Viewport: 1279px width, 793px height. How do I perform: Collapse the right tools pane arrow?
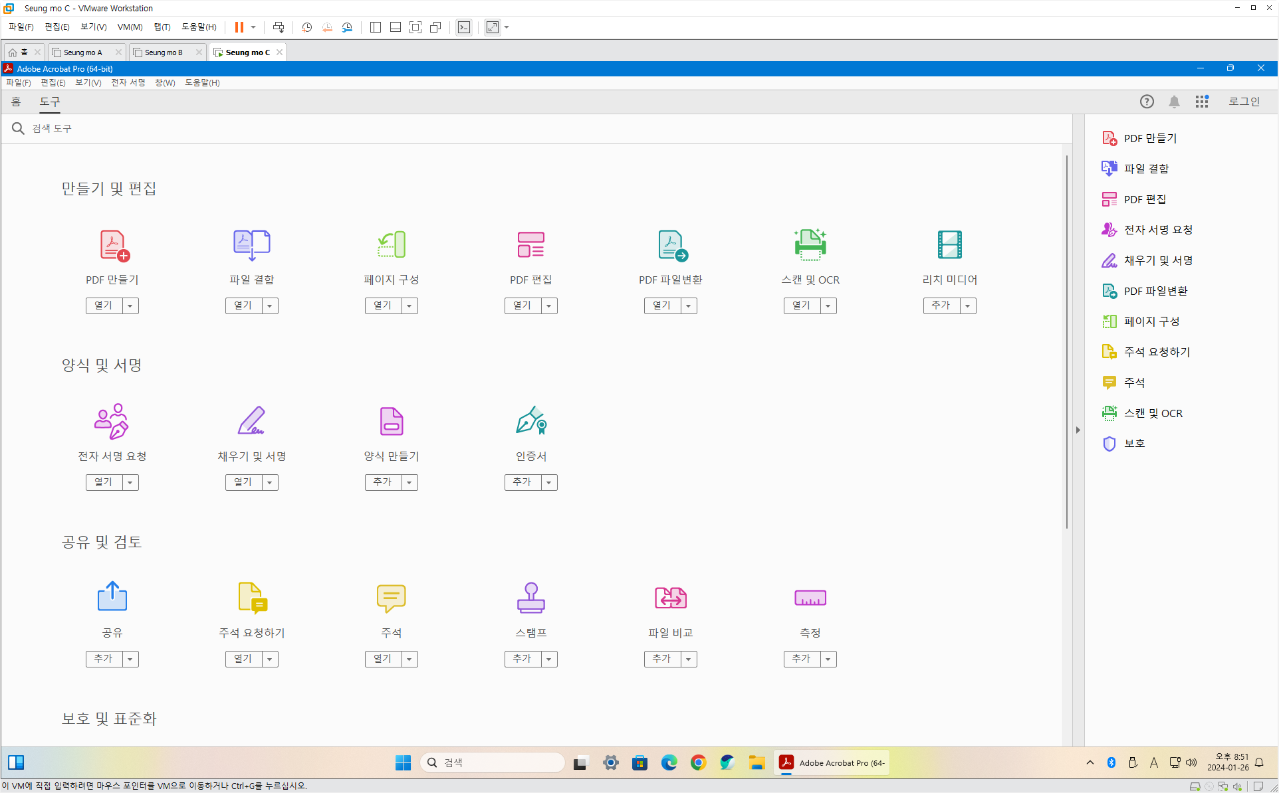coord(1078,430)
